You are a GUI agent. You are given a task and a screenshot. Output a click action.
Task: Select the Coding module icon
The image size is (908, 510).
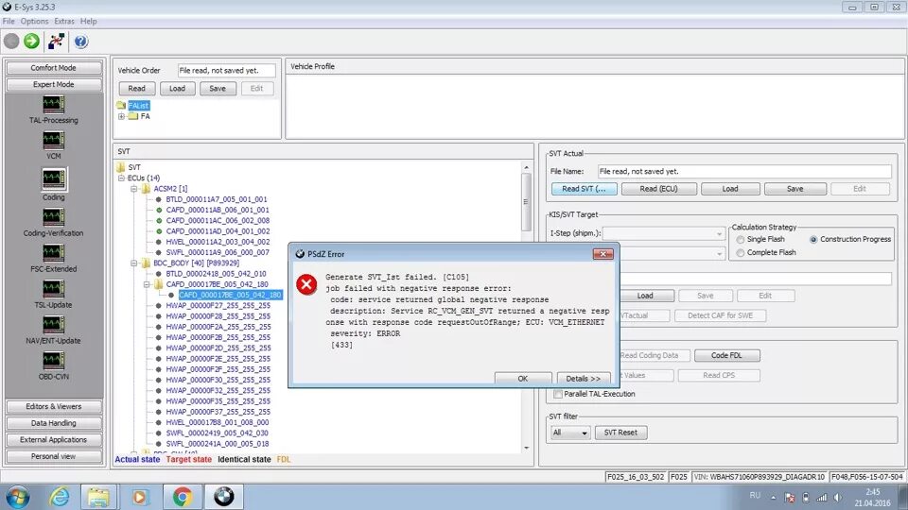(53, 178)
